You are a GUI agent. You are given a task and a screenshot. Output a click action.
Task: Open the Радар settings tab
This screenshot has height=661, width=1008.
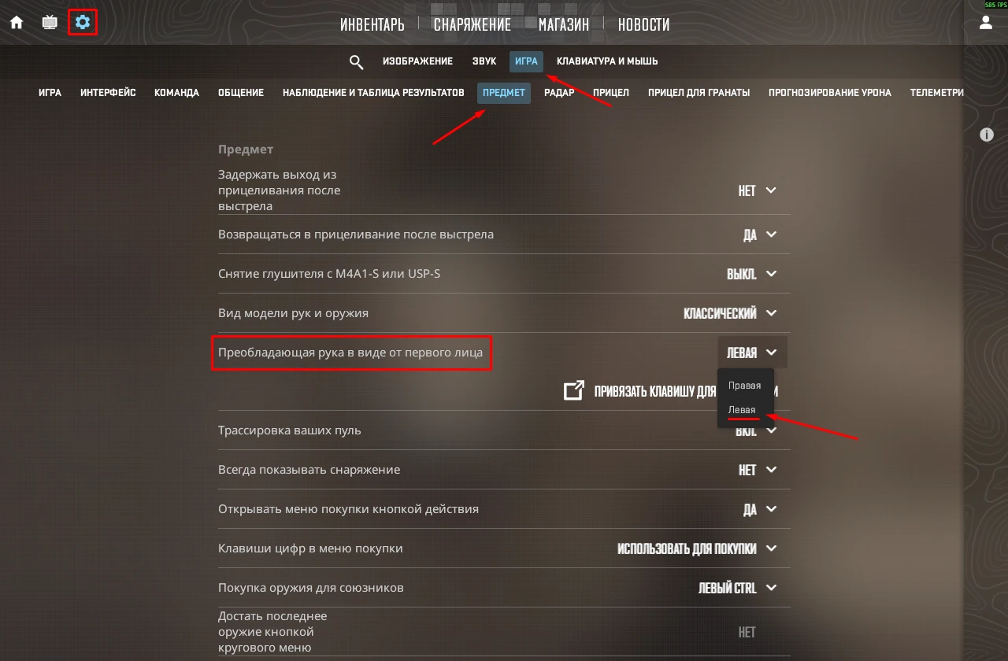click(559, 93)
